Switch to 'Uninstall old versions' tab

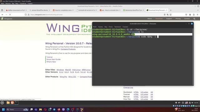(x=87, y=10)
